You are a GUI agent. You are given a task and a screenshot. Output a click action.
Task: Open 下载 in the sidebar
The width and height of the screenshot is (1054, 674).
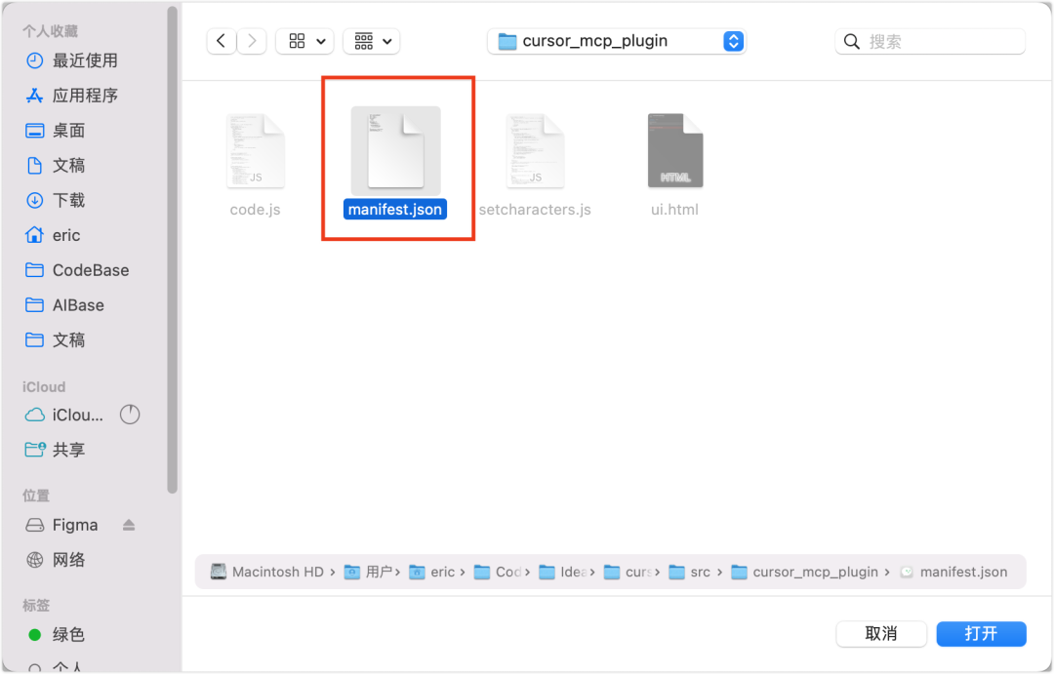[x=55, y=200]
